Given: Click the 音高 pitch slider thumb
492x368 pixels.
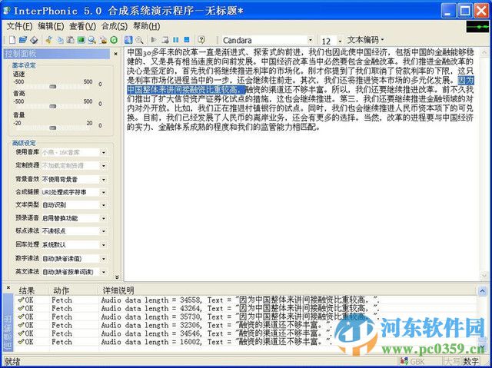Looking at the screenshot, I should [53, 106].
